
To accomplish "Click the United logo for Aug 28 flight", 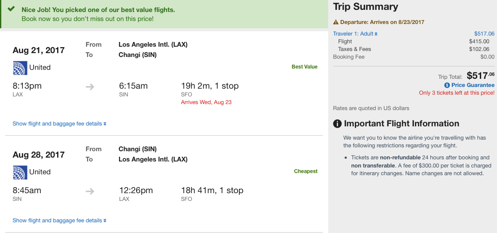I will (x=20, y=172).
